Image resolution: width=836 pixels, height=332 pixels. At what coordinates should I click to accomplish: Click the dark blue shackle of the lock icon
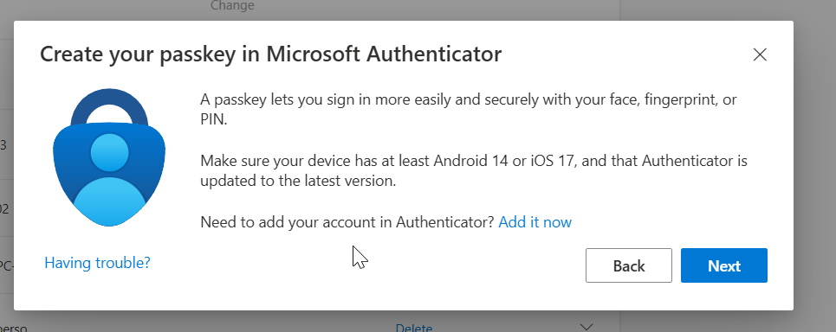[109, 106]
